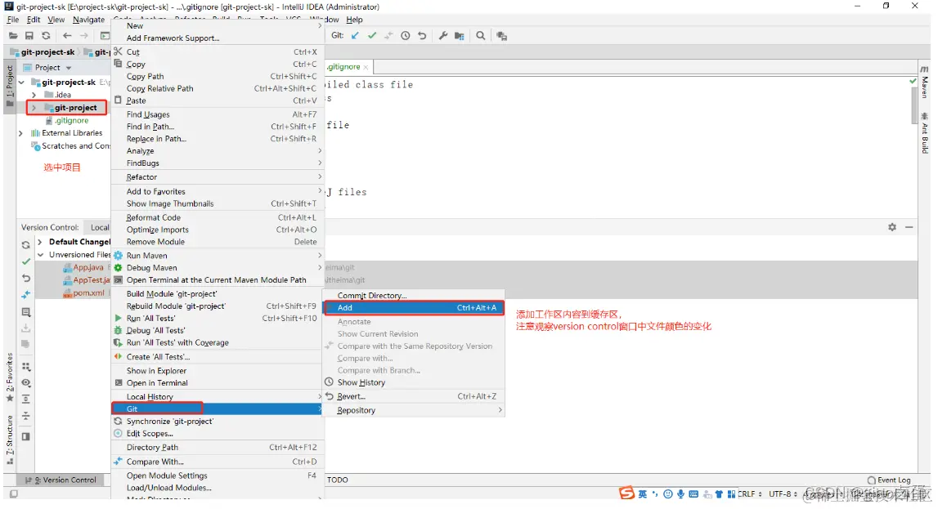The image size is (938, 509).
Task: Click Show Diff icon in Version Control panel
Action: (25, 294)
